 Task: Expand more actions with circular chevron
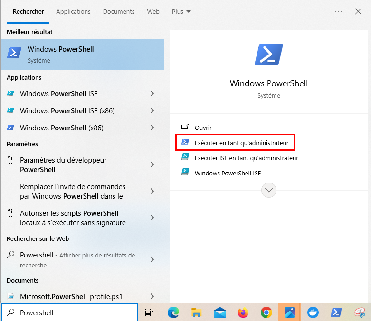(x=268, y=190)
